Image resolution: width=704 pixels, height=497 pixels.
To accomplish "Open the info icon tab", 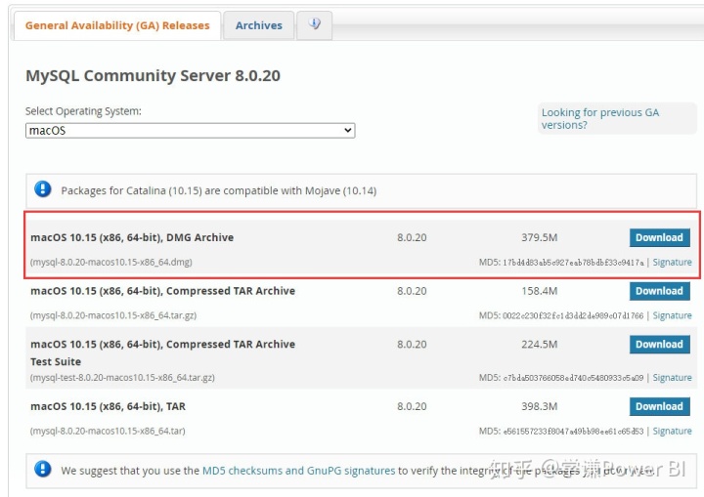I will click(x=314, y=24).
